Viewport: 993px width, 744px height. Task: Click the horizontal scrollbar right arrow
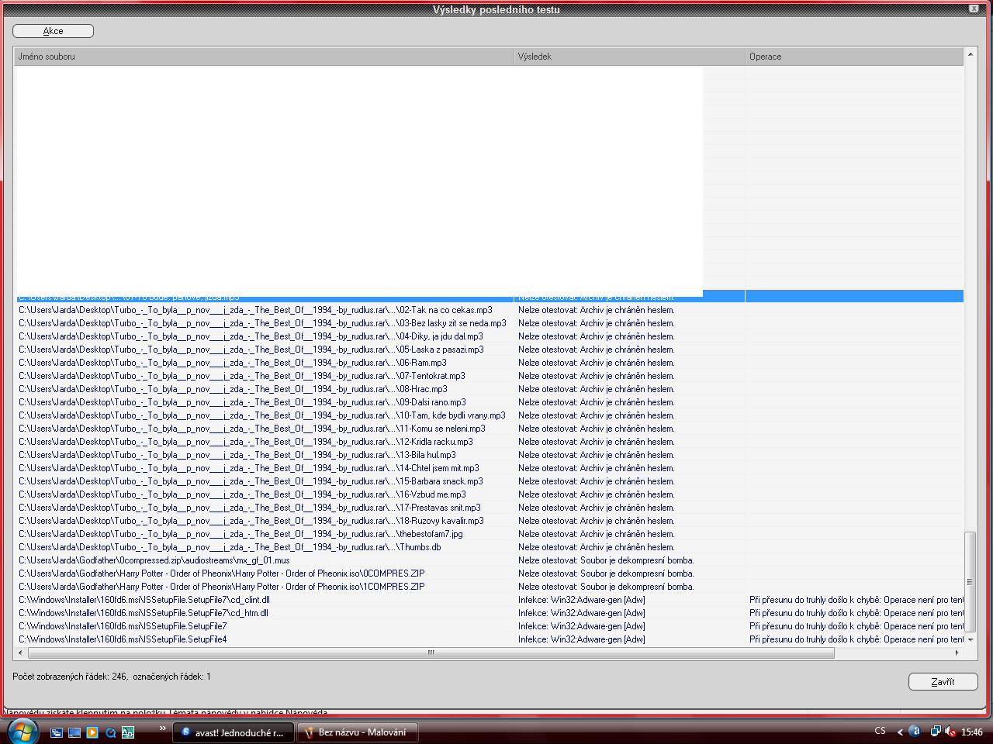click(x=957, y=653)
